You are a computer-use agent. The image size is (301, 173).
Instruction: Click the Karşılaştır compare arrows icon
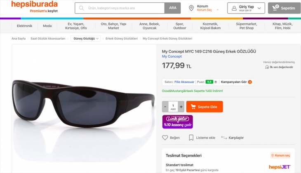(224, 138)
